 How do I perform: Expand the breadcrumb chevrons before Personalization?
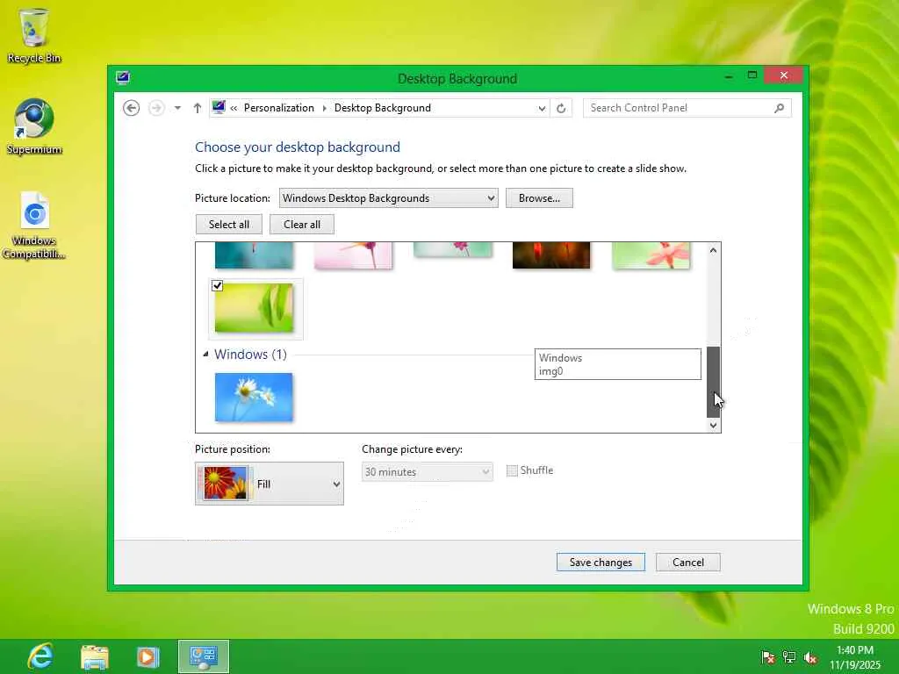234,108
